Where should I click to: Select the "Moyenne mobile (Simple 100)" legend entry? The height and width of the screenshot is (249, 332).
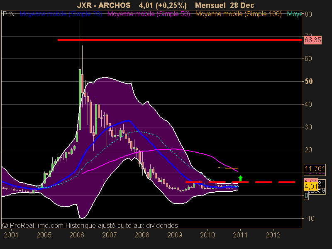click(238, 14)
